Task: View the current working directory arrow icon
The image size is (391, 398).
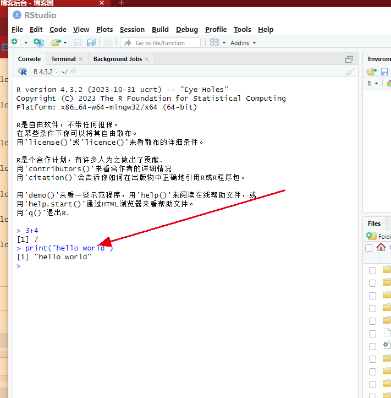Action: (x=73, y=71)
